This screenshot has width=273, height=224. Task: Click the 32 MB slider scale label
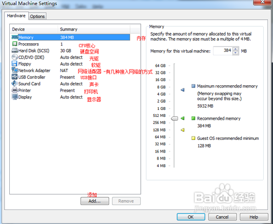click(x=161, y=144)
